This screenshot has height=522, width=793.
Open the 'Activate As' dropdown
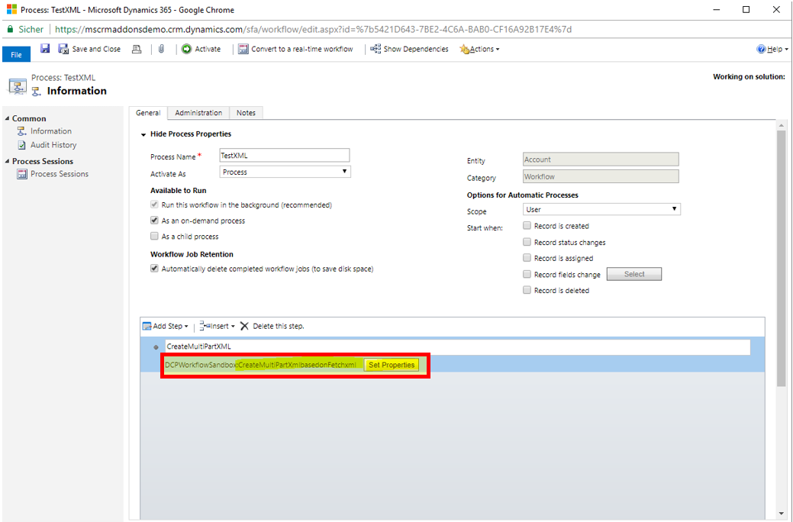point(285,172)
